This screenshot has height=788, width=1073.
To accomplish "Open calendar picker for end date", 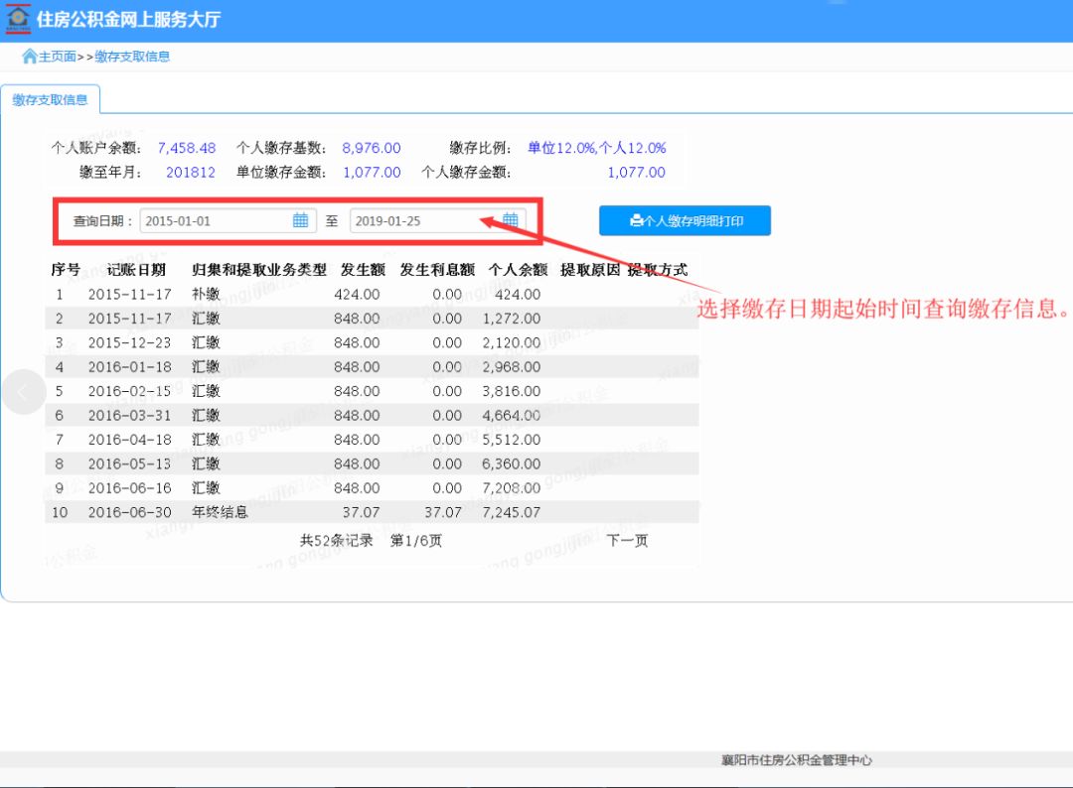I will coord(511,220).
